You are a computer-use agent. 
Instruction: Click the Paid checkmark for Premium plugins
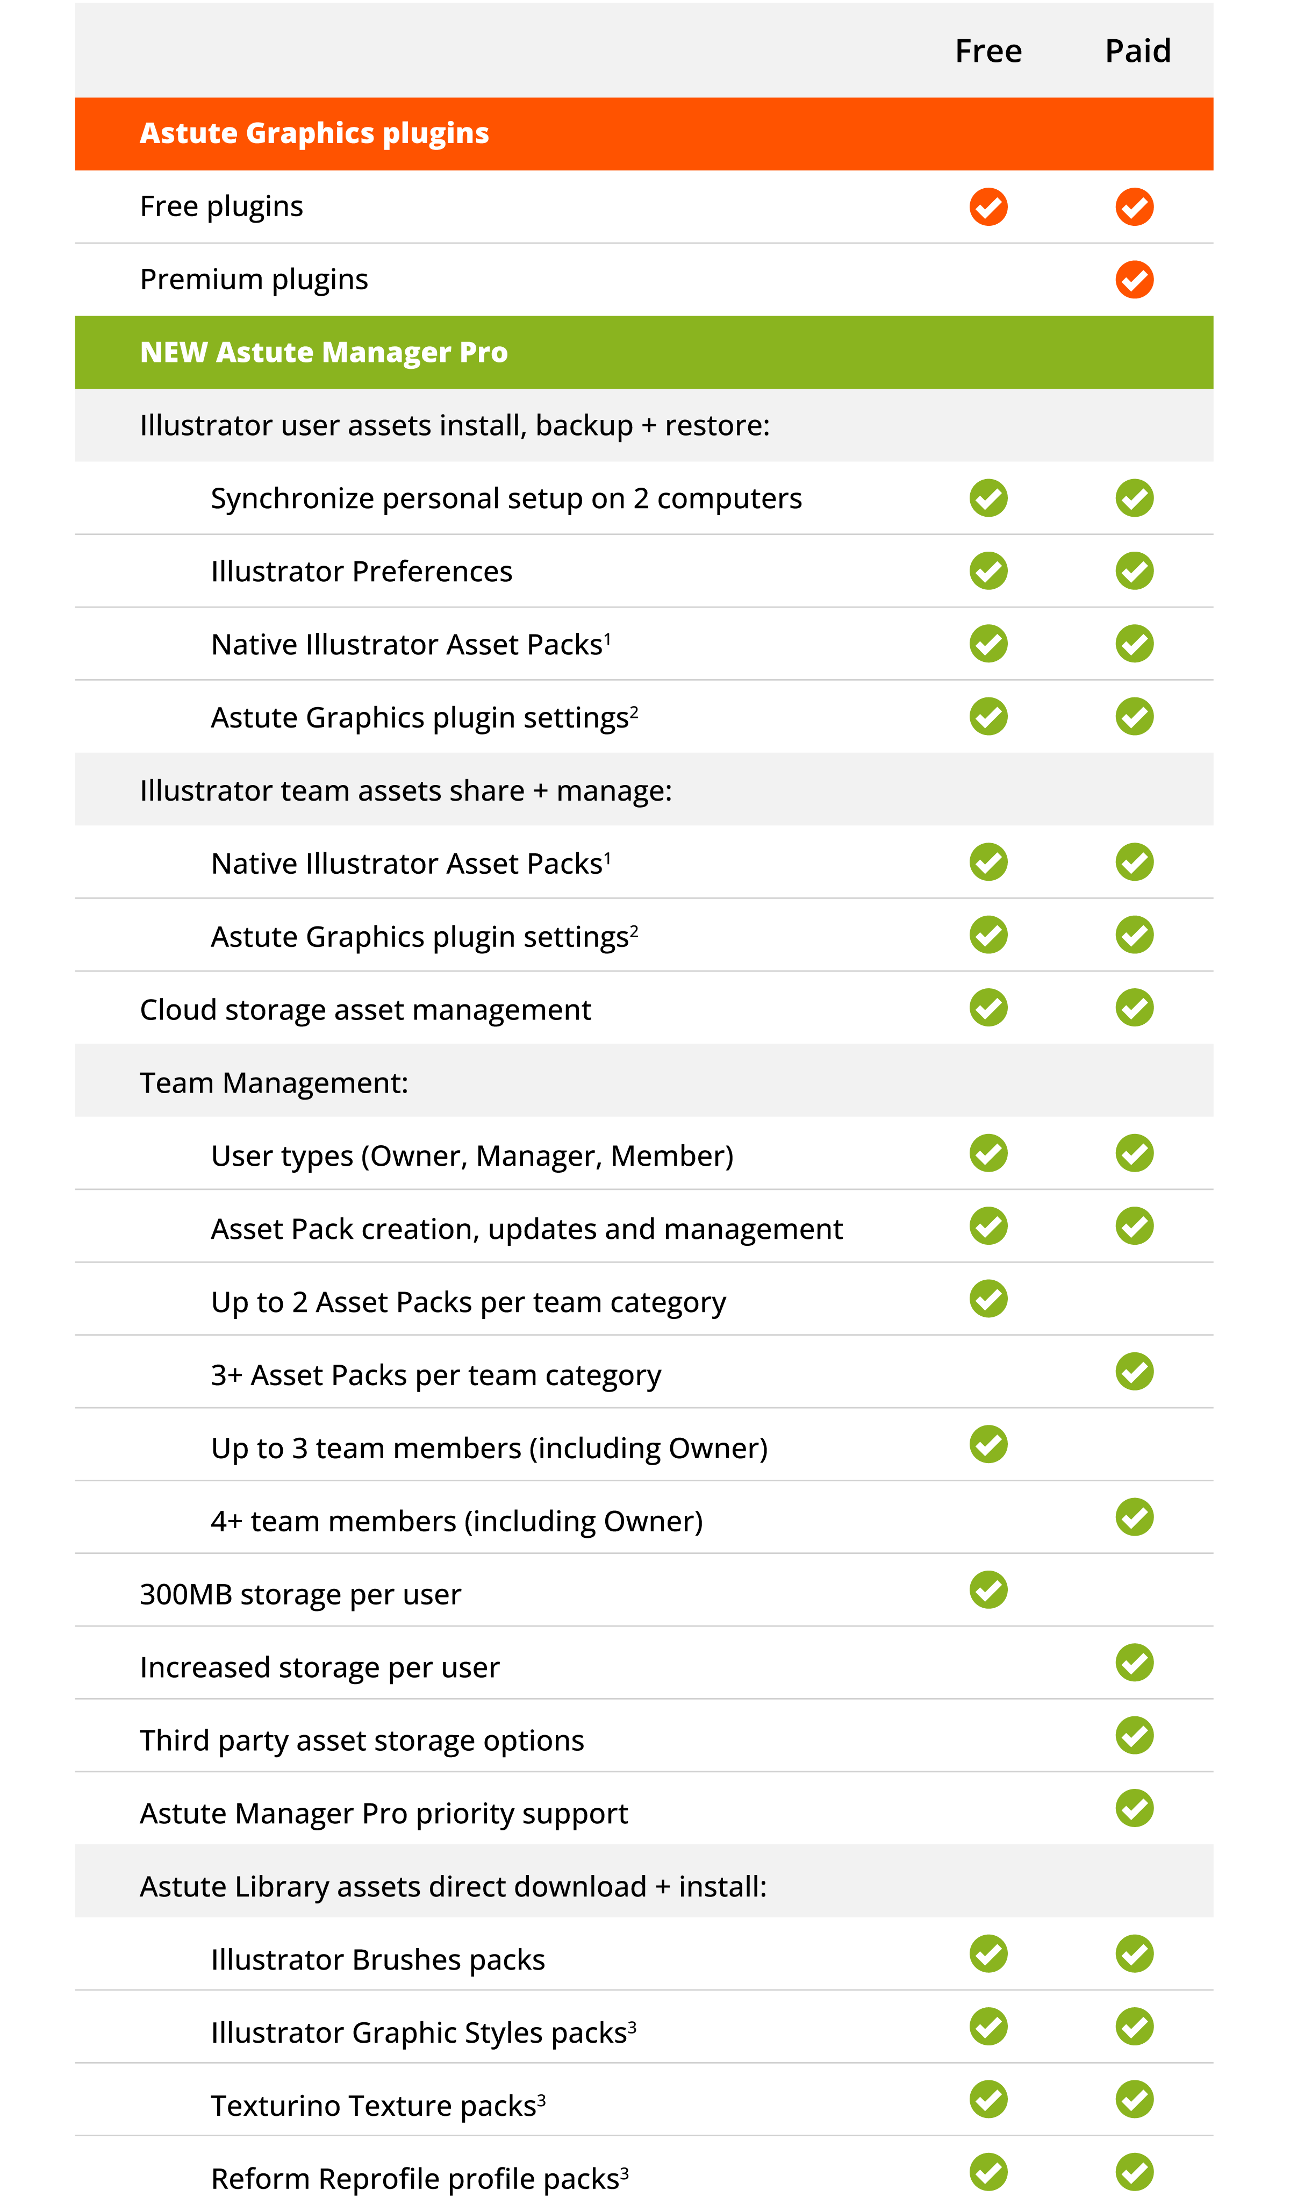pos(1134,280)
